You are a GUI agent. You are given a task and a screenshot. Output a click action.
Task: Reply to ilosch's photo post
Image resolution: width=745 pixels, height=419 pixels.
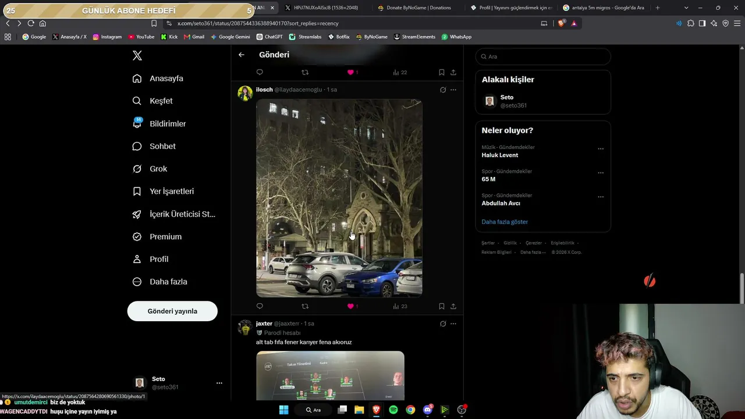coord(260,306)
